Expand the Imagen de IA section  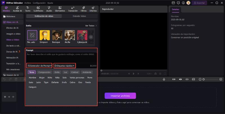(x=12, y=75)
